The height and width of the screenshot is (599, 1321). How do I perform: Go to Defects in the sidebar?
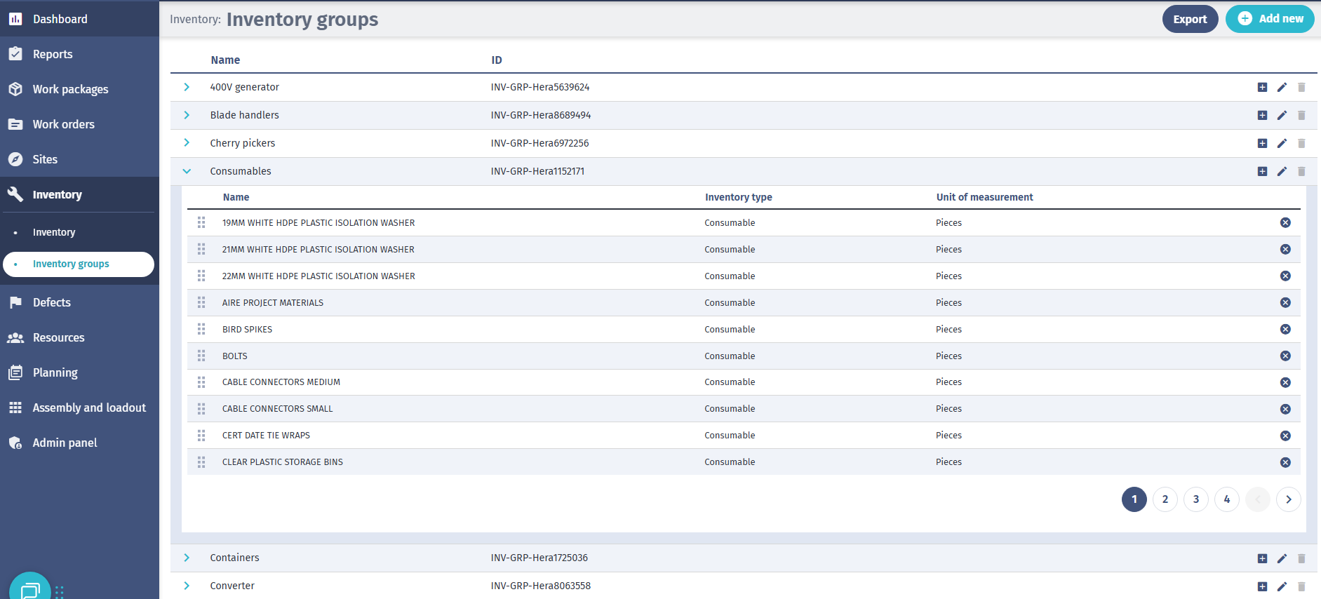[x=52, y=302]
